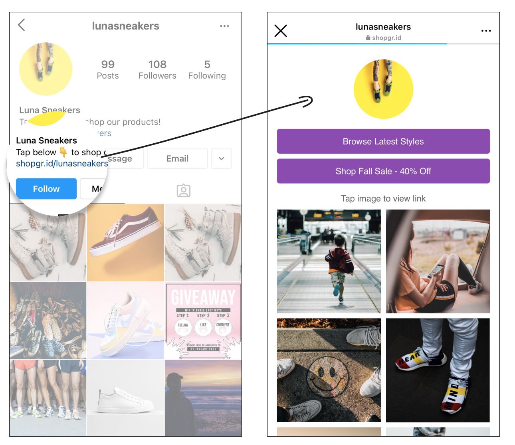Expand the suggested accounts chevron dropdown

(x=222, y=158)
